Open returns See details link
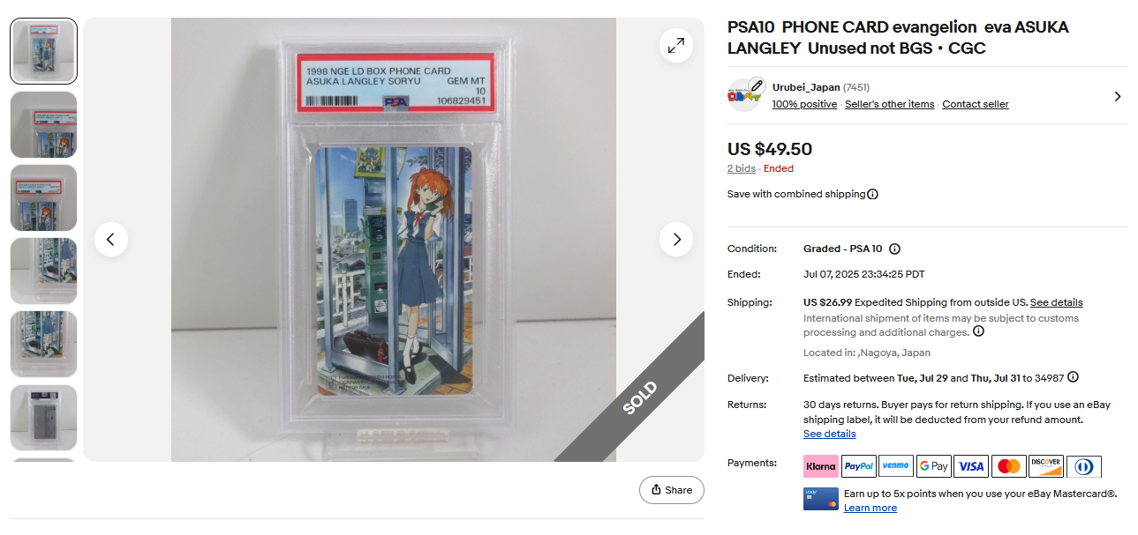Viewport: 1138px width, 535px height. (x=829, y=434)
